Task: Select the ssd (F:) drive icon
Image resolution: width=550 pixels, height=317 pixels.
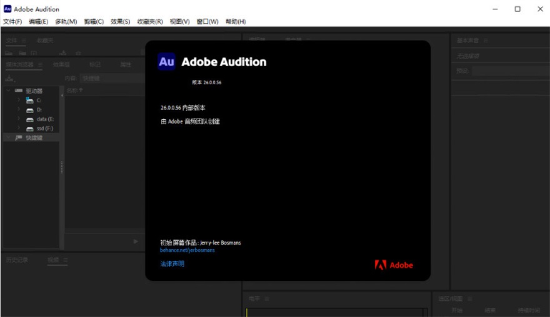Action: pos(30,129)
